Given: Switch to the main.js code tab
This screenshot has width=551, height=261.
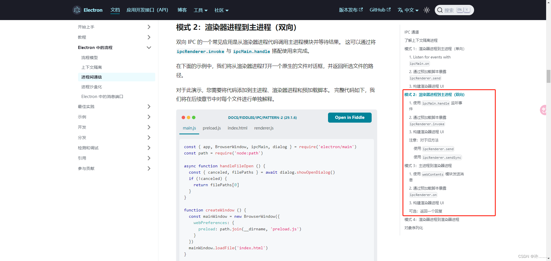Looking at the screenshot, I should tap(189, 128).
